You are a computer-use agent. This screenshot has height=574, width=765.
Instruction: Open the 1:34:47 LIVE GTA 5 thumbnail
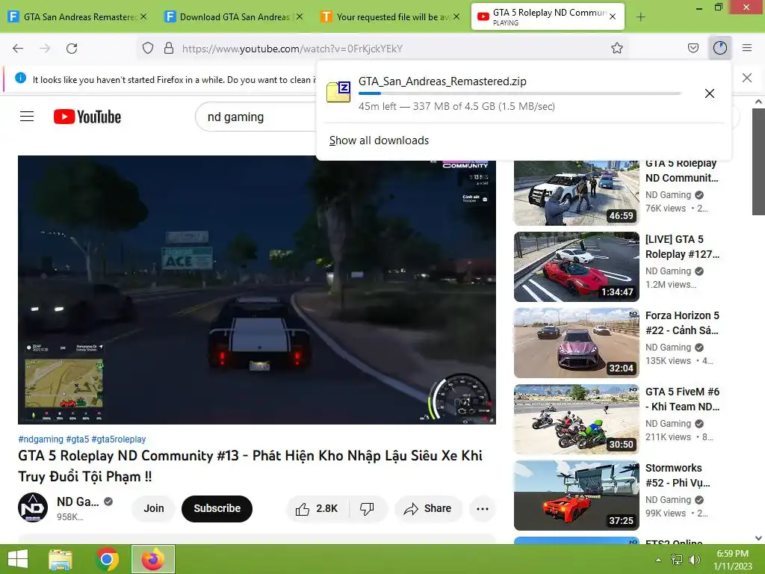point(576,267)
